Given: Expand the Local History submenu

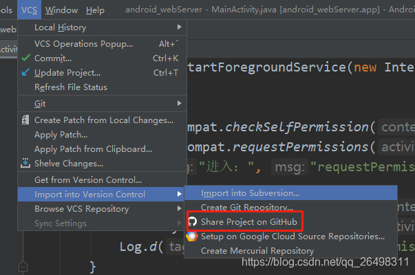Looking at the screenshot, I should tap(102, 27).
